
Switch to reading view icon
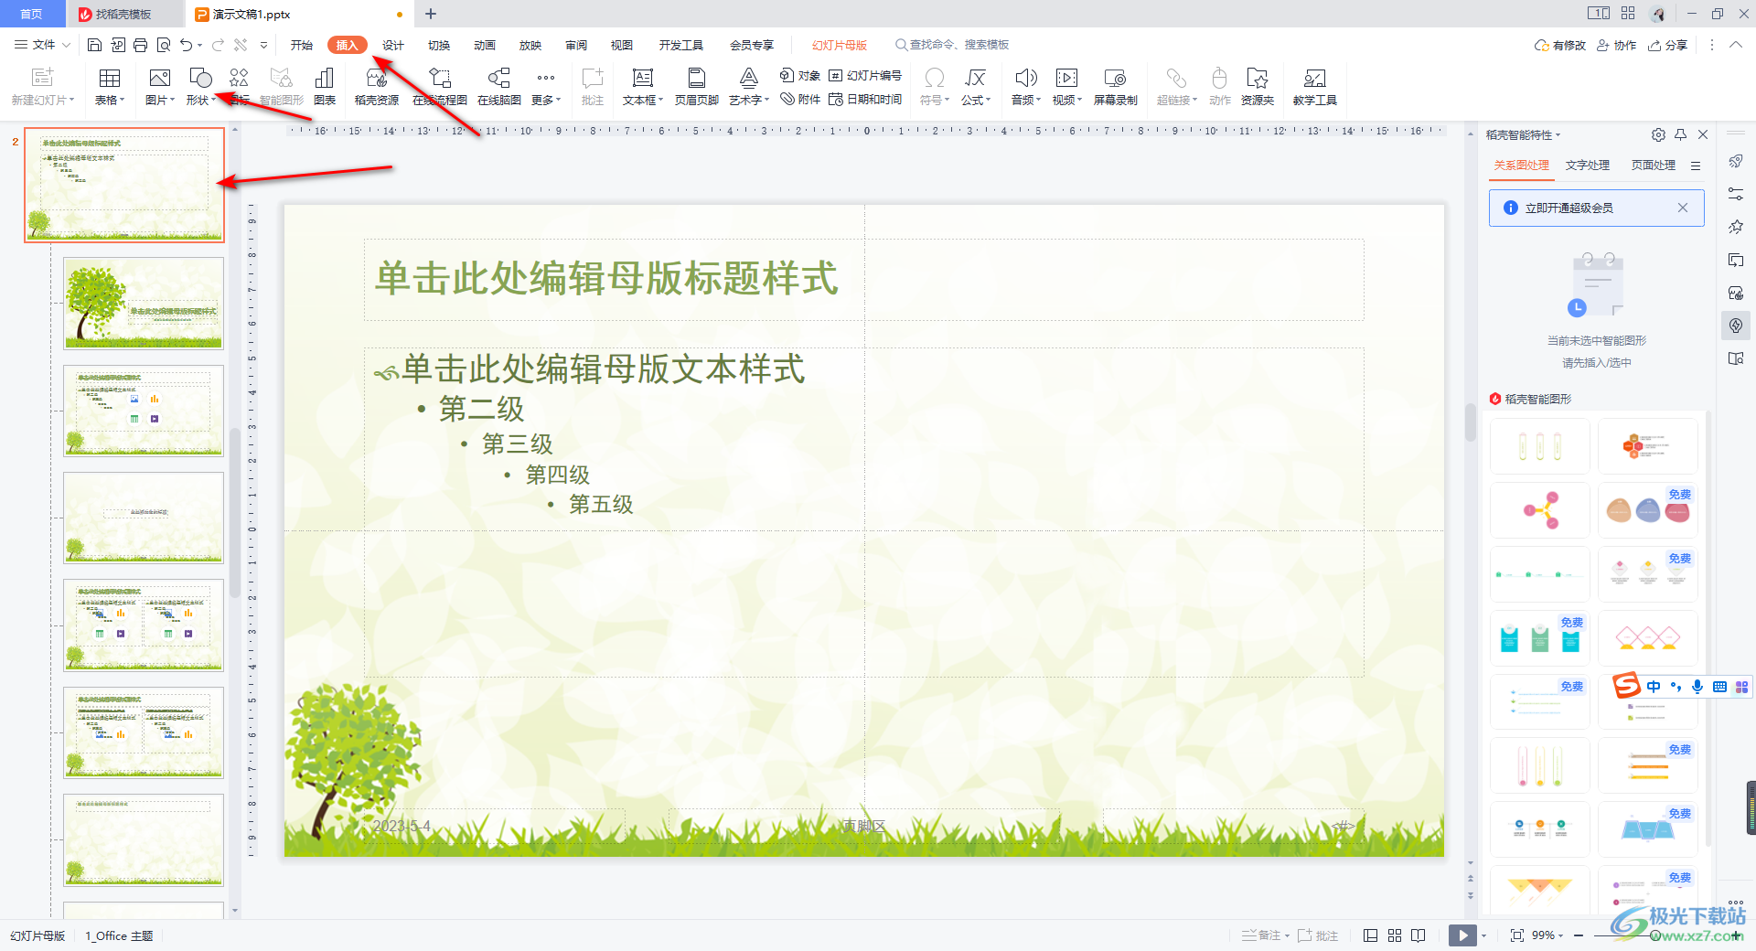1419,935
